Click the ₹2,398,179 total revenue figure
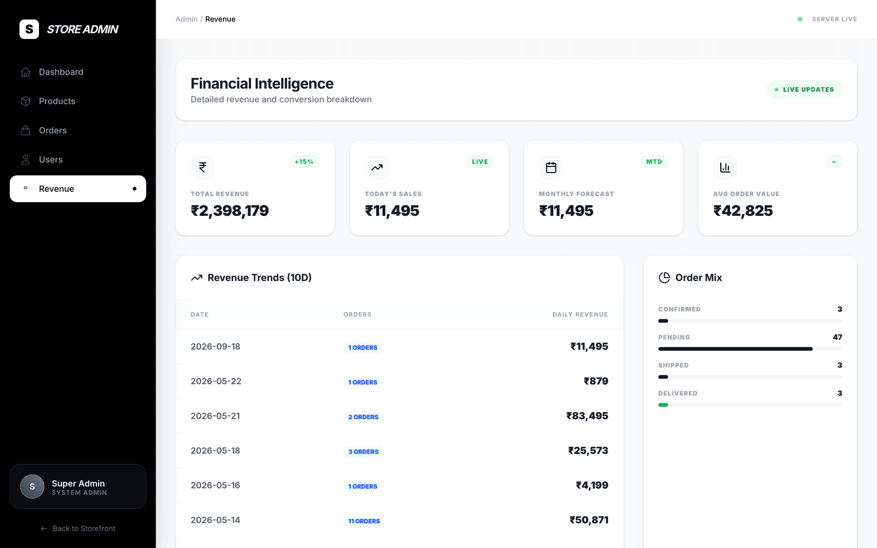Image resolution: width=877 pixels, height=548 pixels. pos(230,211)
